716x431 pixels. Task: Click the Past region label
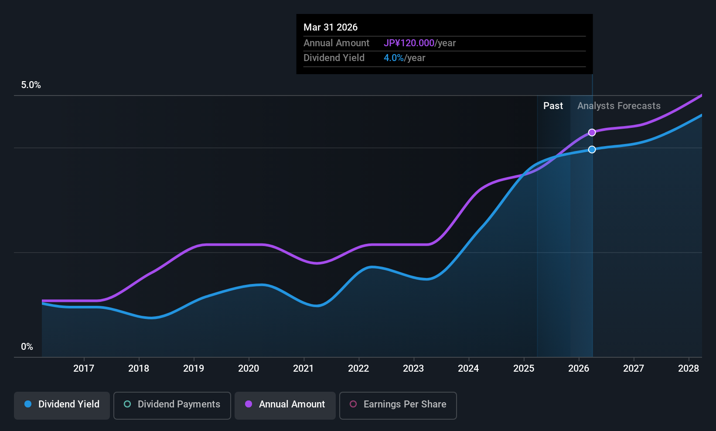tap(553, 106)
